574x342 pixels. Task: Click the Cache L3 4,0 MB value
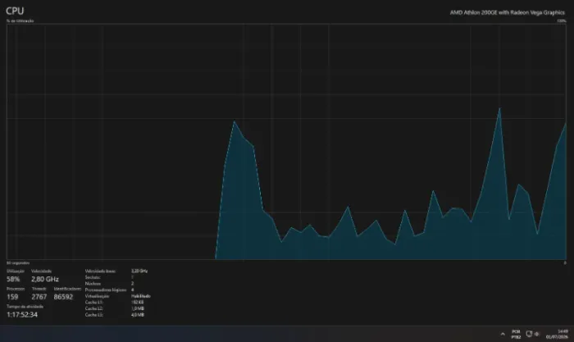[137, 315]
